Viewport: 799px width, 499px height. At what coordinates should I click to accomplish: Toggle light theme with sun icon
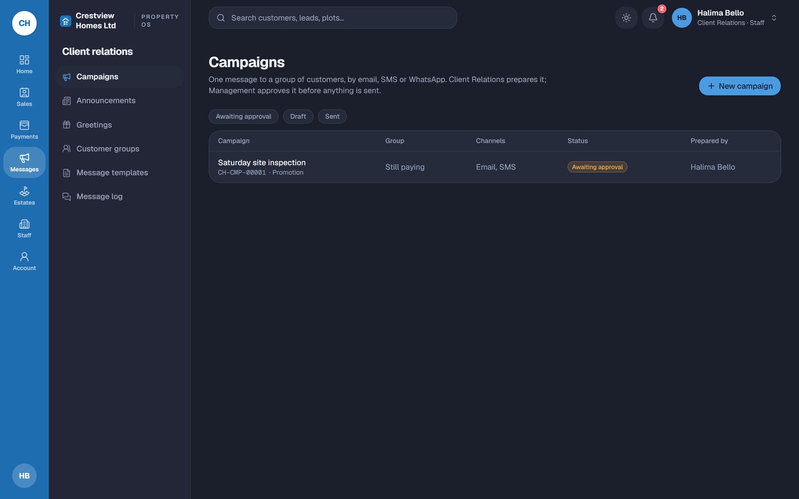point(626,18)
